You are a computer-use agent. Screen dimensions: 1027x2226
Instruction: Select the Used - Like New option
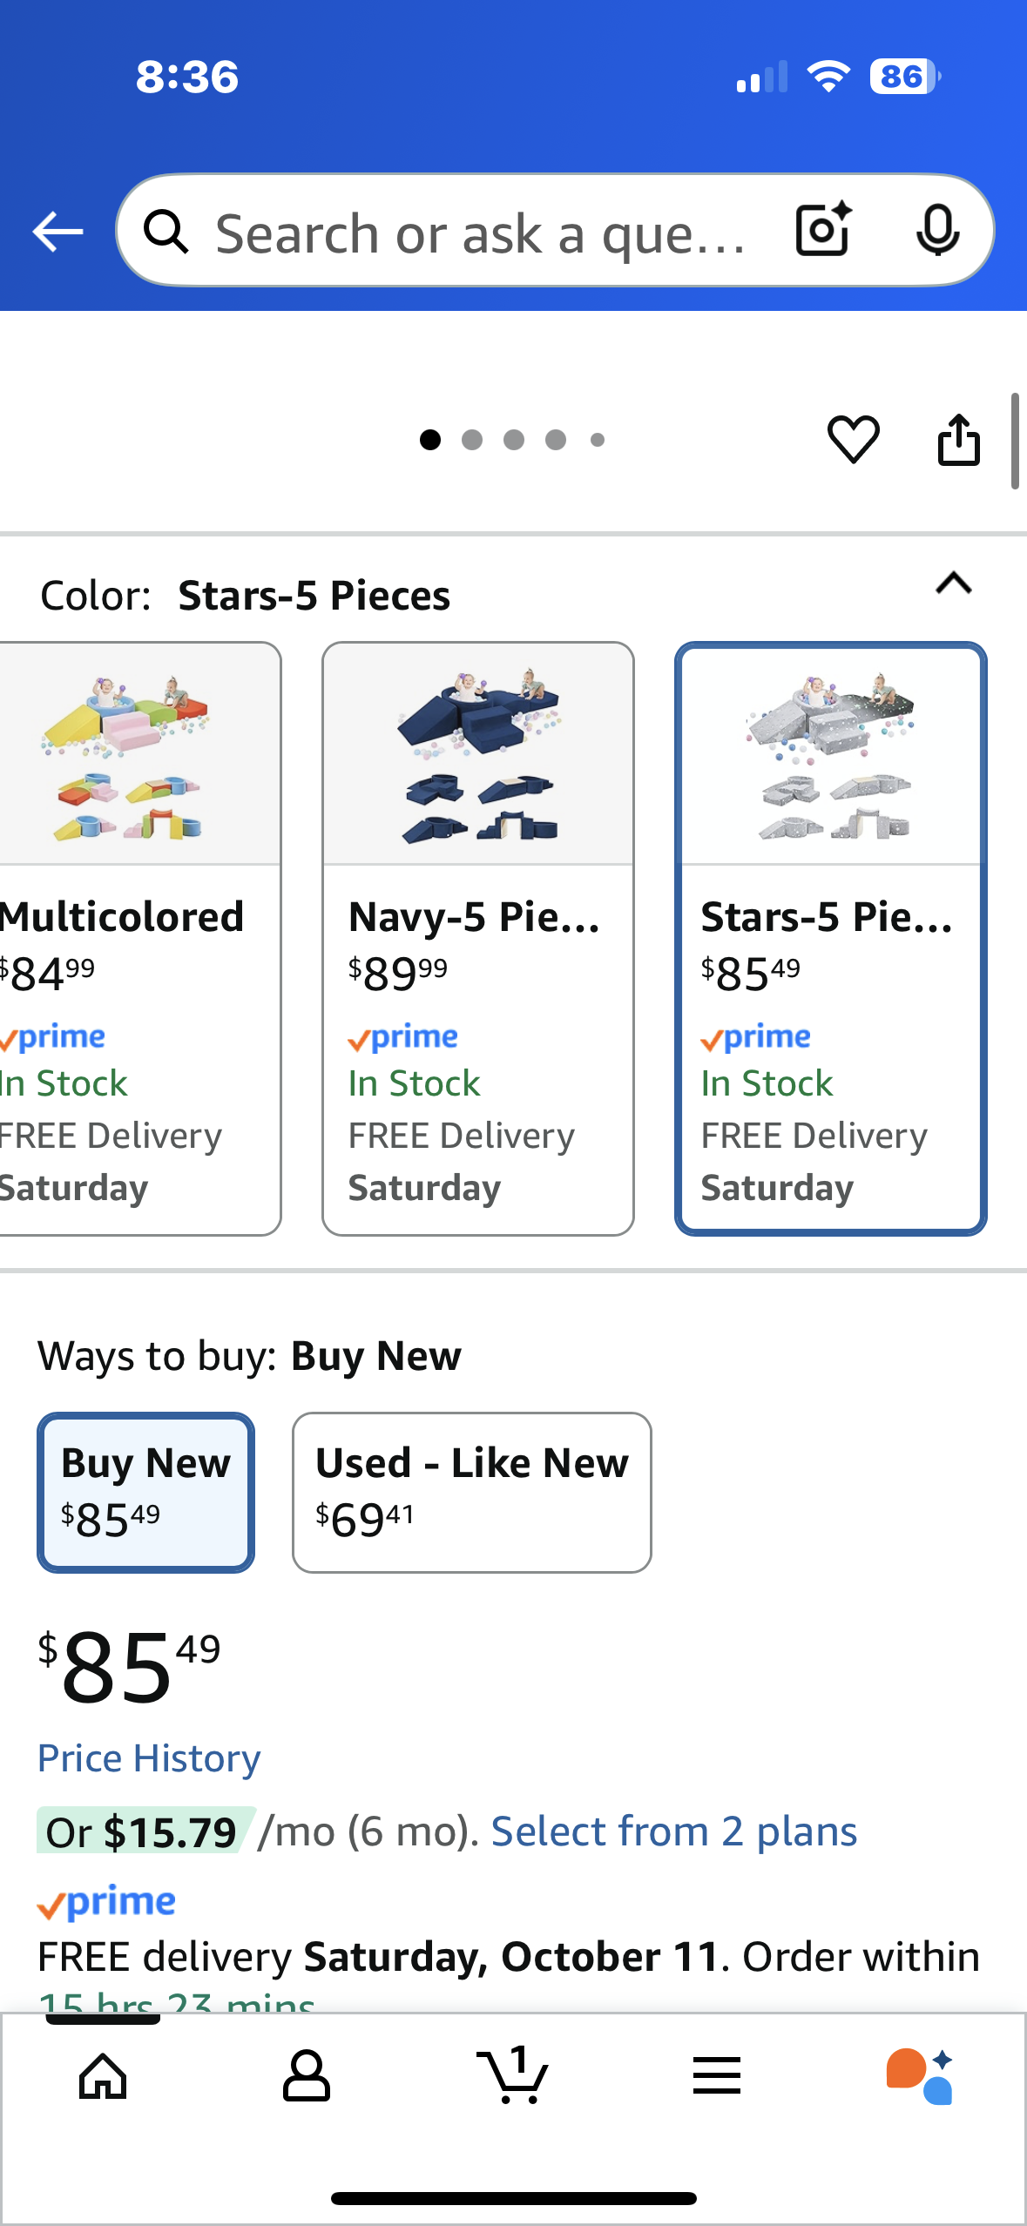click(x=471, y=1492)
